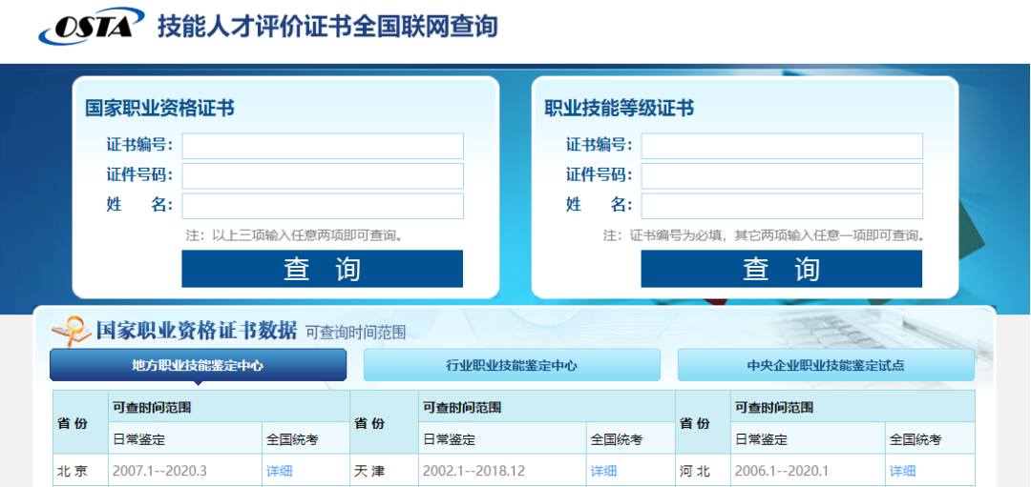Focus 证件号码 field under 国家职业资格证书

323,176
